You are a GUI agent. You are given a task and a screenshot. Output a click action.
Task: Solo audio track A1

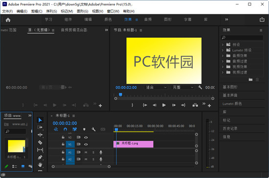point(93,153)
